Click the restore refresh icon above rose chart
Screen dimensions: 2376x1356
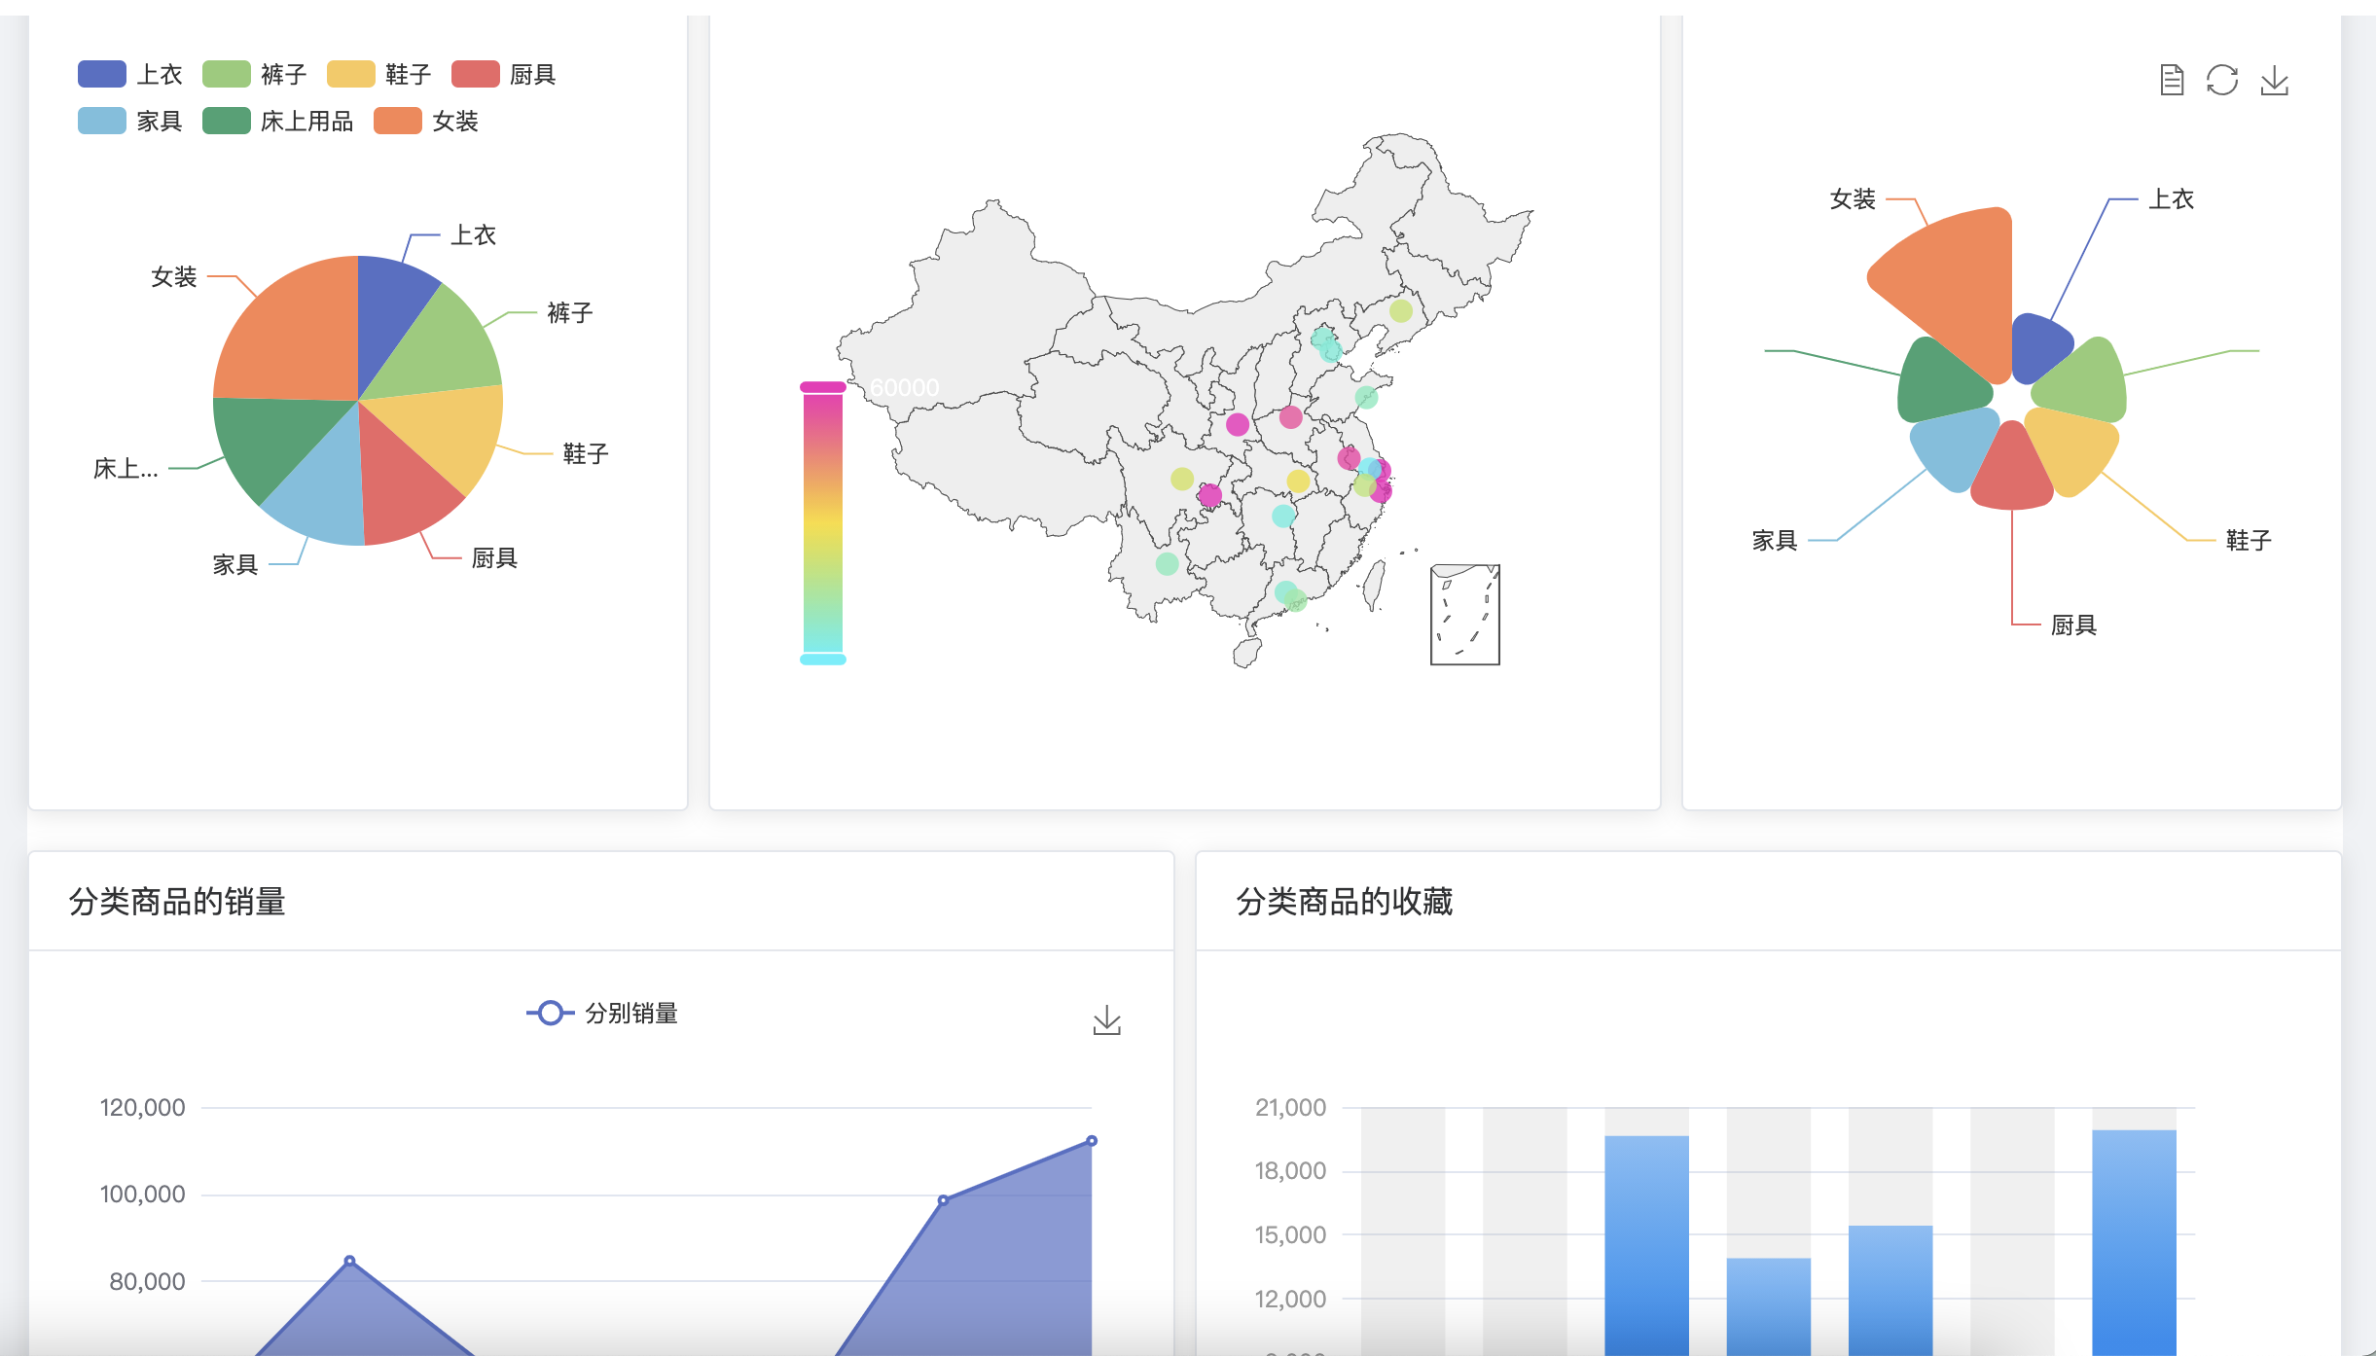click(x=2222, y=80)
